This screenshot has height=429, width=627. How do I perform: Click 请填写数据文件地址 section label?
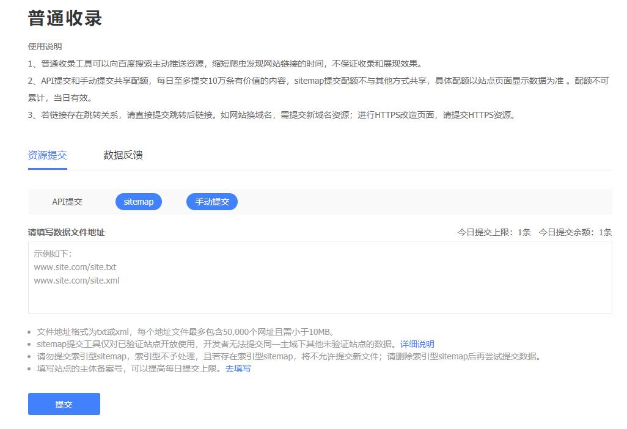65,232
